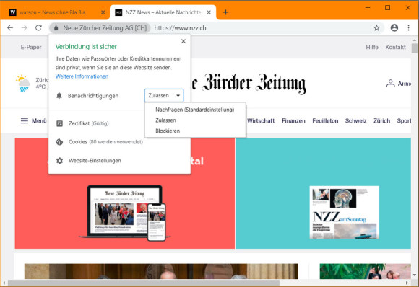The width and height of the screenshot is (419, 287).
Task: Click the certificate icon
Action: 59,123
